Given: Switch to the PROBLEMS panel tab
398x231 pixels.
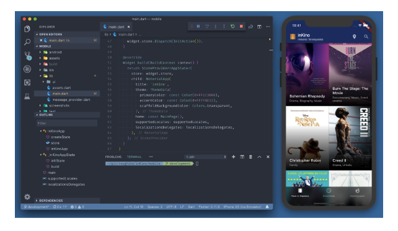Looking at the screenshot, I should [113, 157].
